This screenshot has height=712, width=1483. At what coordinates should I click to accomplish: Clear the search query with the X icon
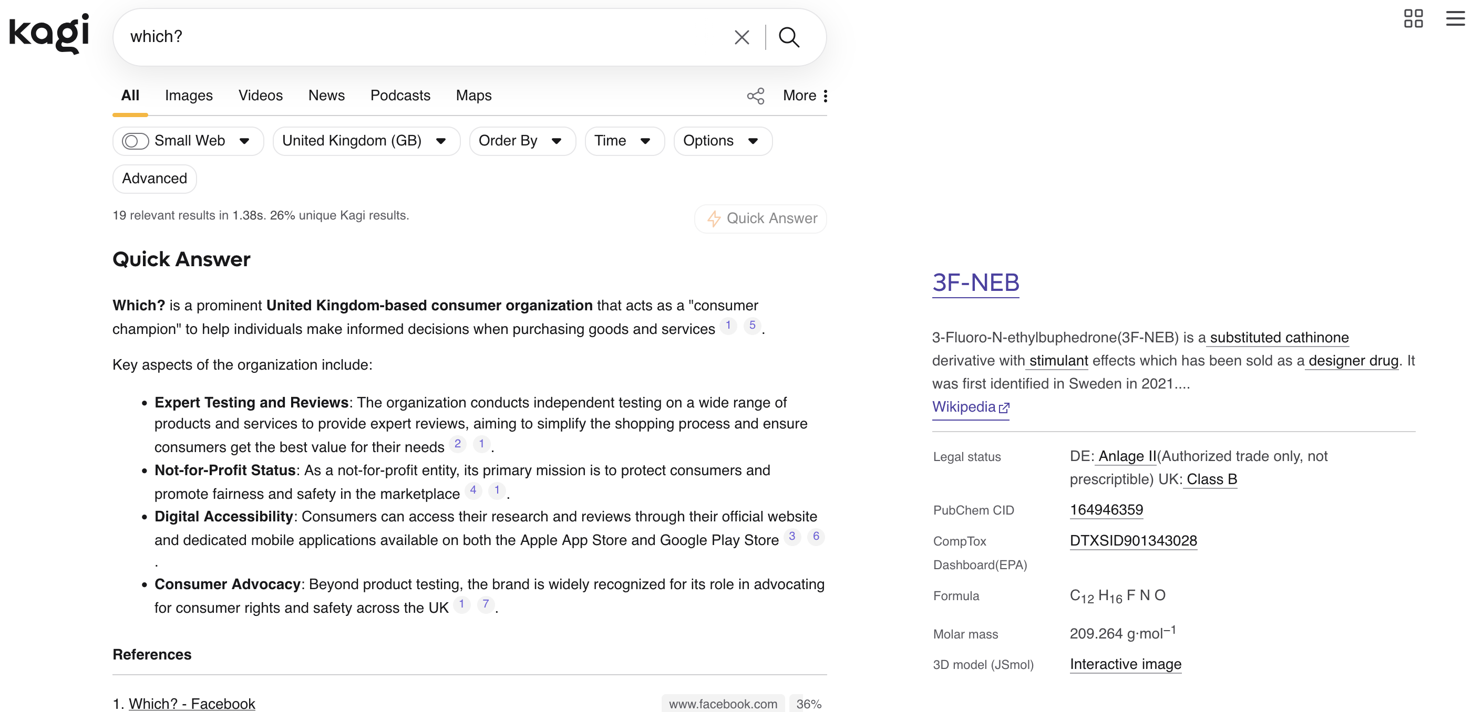point(741,37)
